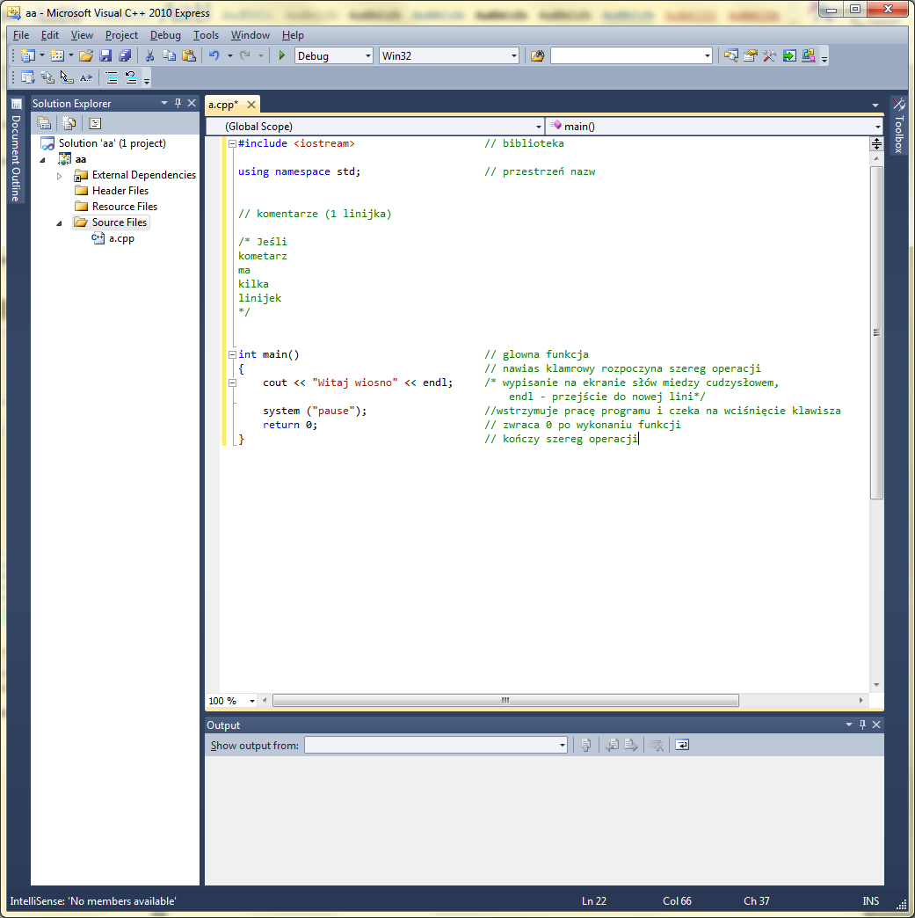Click the greyed-out Redo arrow icon
Screen dimensions: 915x918
pos(245,55)
